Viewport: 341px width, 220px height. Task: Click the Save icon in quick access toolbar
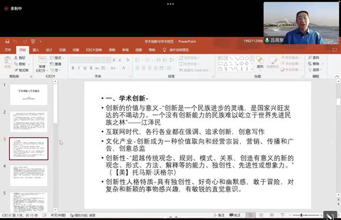coord(7,41)
